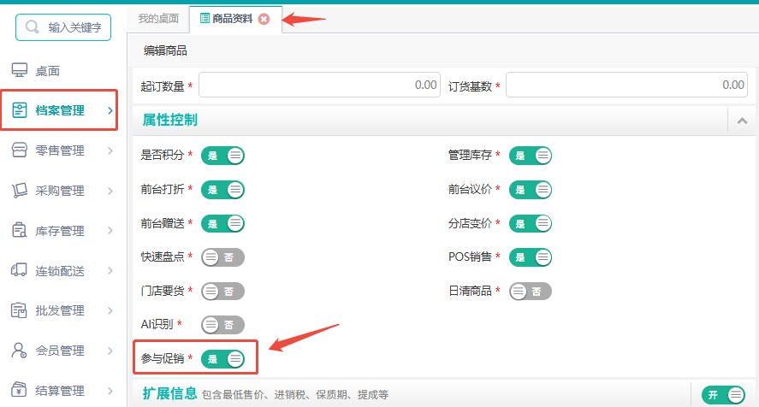Click the 零售管理 store icon
Screen dimensions: 759x407
(20, 150)
